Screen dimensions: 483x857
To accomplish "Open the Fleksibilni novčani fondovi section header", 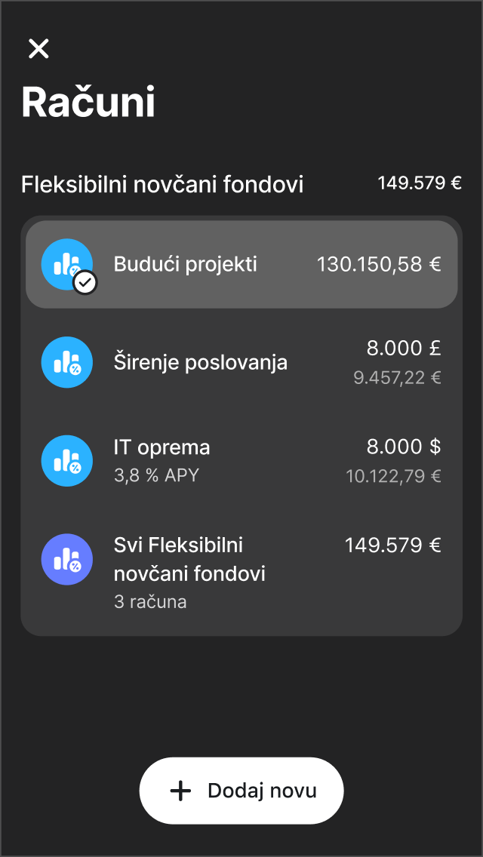I will pos(162,183).
